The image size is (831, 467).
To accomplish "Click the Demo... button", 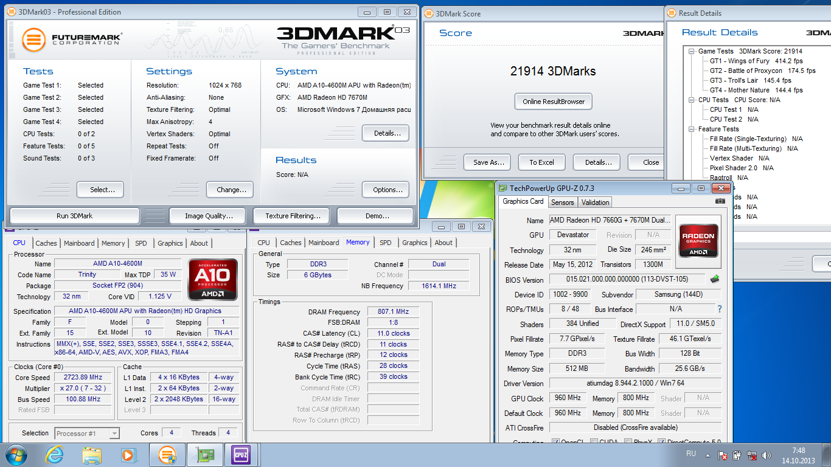I will tap(375, 216).
